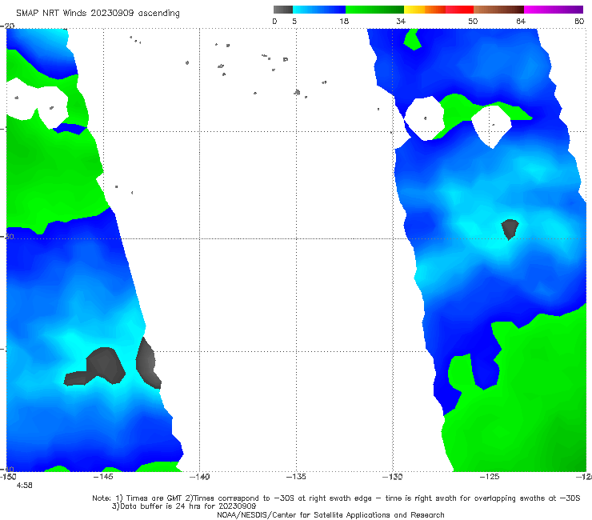
Task: Click the swath time stamp 4:58
Action: pyautogui.click(x=25, y=486)
